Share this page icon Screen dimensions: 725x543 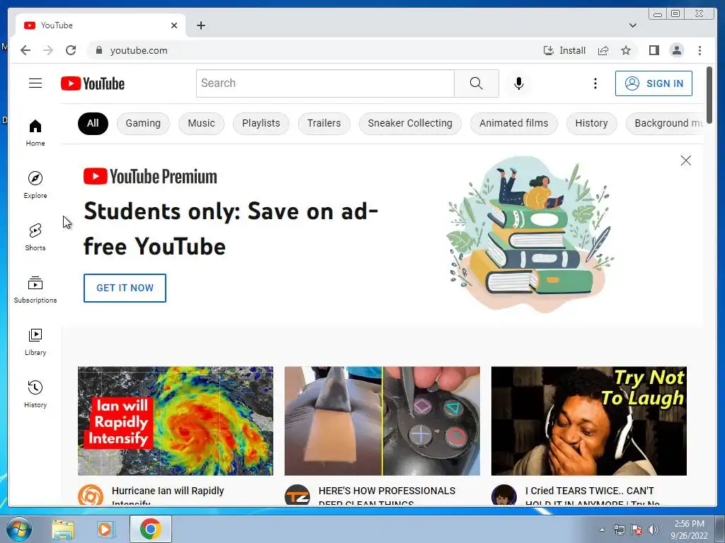point(603,50)
